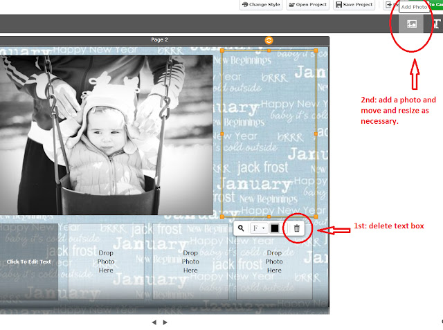Image resolution: width=443 pixels, height=330 pixels.
Task: Click the 'Click To Edit Text' box
Action: [29, 262]
